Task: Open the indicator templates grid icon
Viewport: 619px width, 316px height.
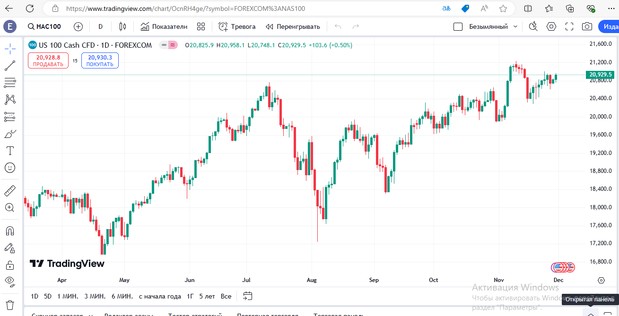Action: point(201,26)
